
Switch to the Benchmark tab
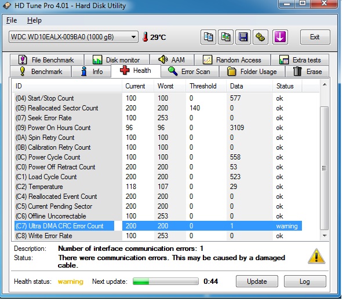coord(41,71)
